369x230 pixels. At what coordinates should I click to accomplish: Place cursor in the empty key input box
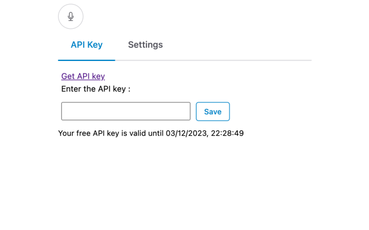point(126,111)
